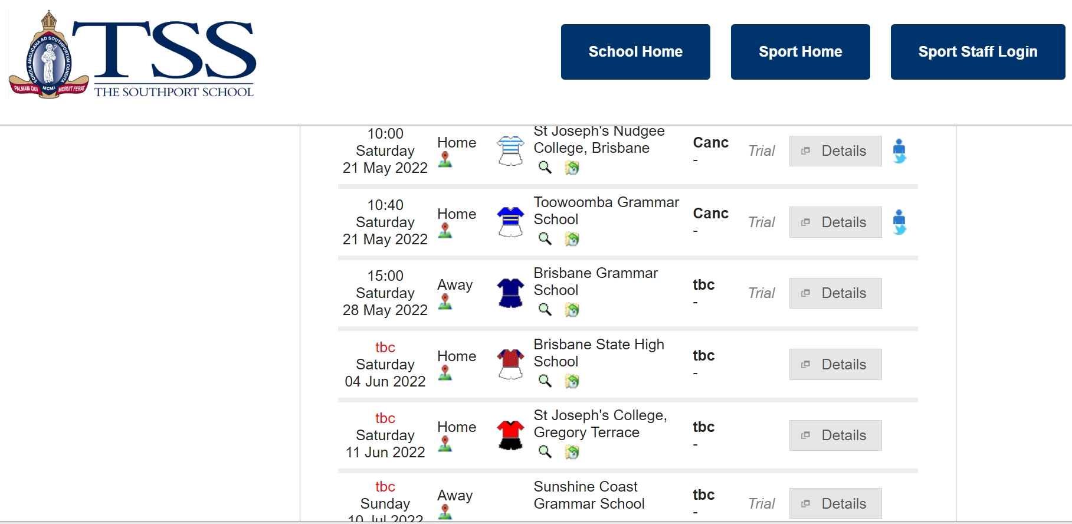Click the magnifier icon under Toowoomba Grammar School
1072x524 pixels.
pyautogui.click(x=545, y=239)
